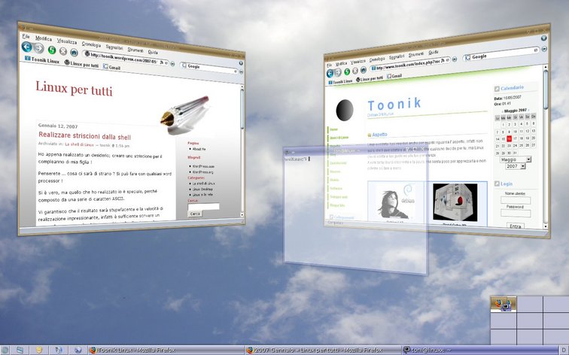Screen dimensions: 569x355
Task: Open Gmail bookmark in Toonik window
Action: [x=394, y=76]
